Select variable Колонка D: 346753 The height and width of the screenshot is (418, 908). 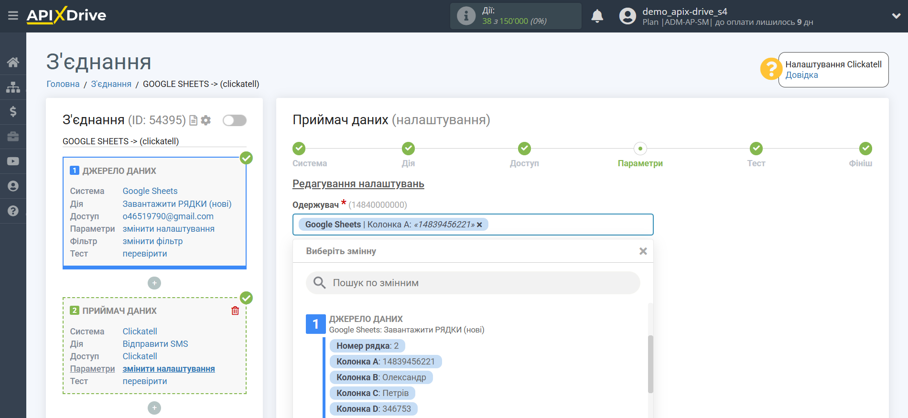pyautogui.click(x=373, y=409)
